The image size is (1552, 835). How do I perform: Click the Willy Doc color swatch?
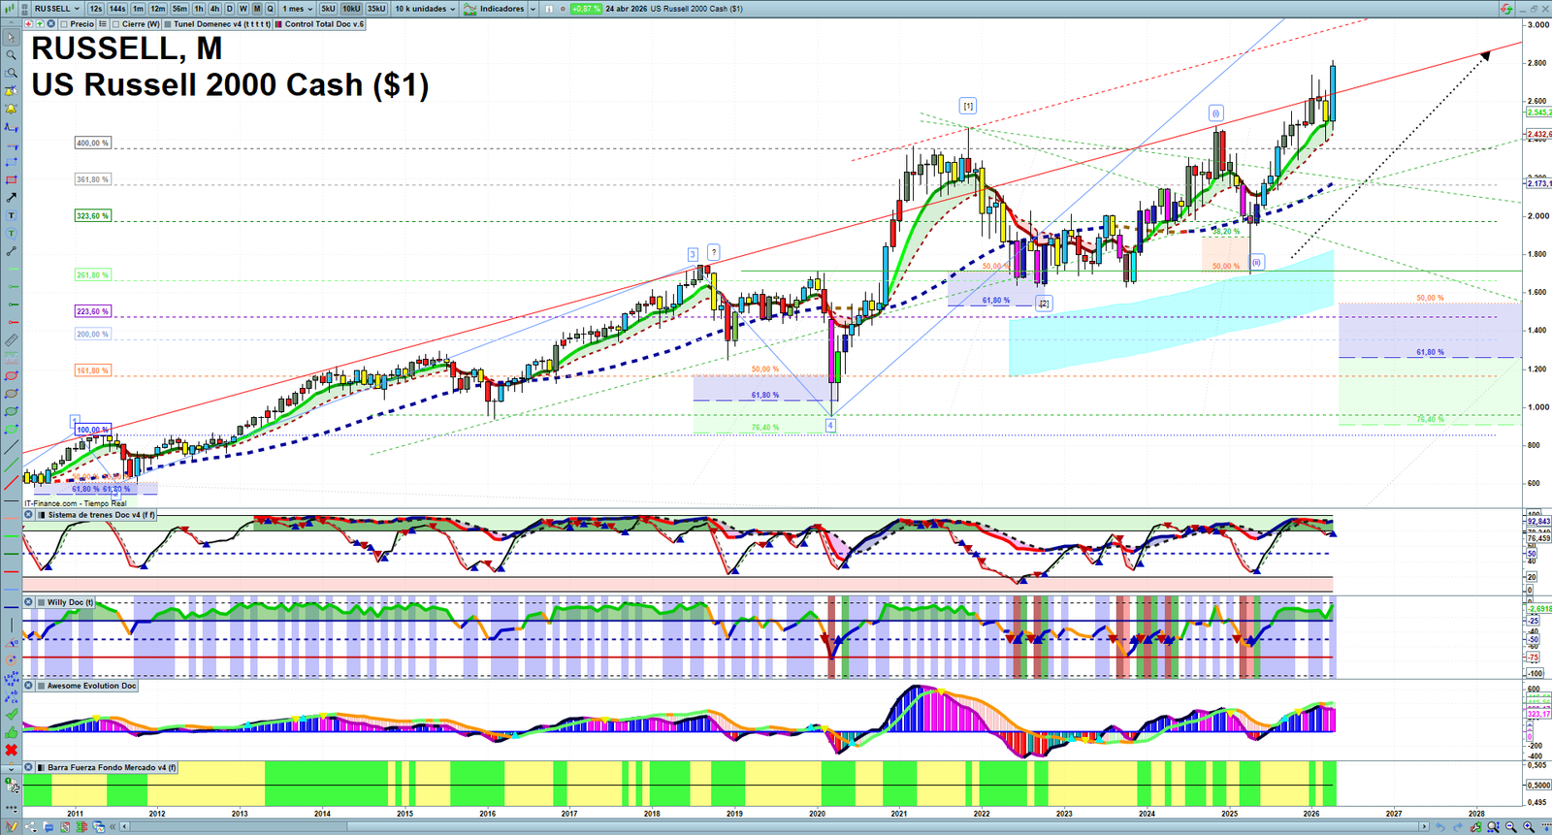(40, 602)
